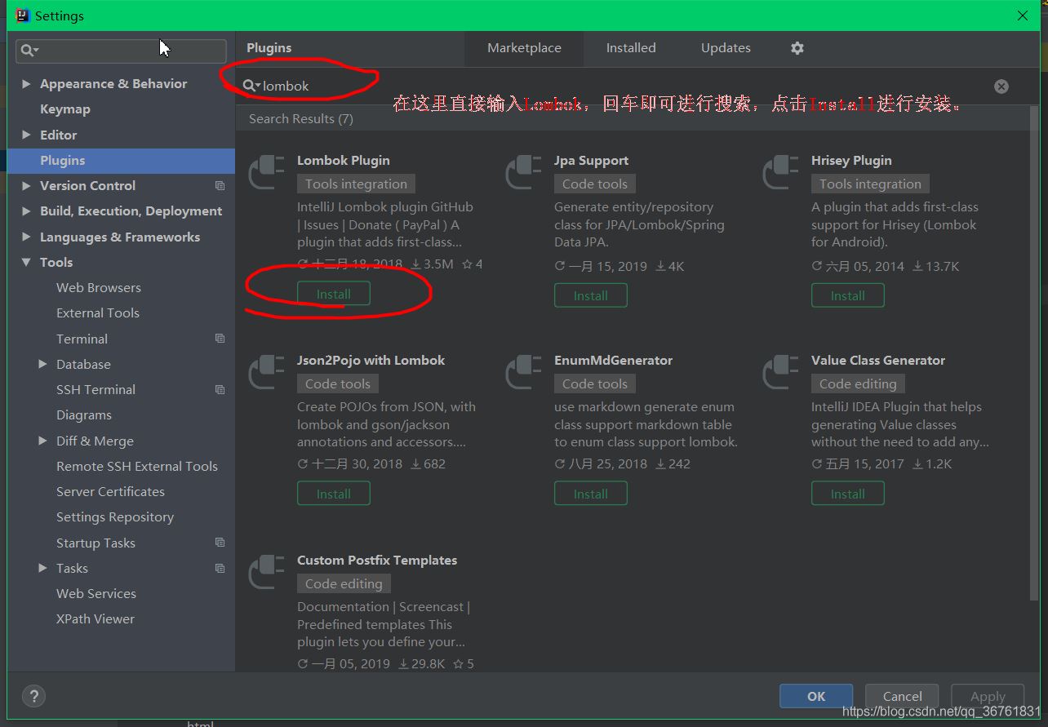Open the plugin search history magnifier dropdown
Viewport: 1048px width, 727px height.
252,86
